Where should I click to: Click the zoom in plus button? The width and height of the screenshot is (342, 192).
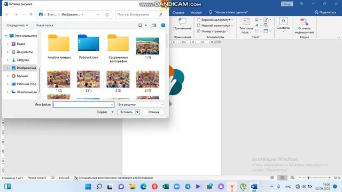point(330,178)
